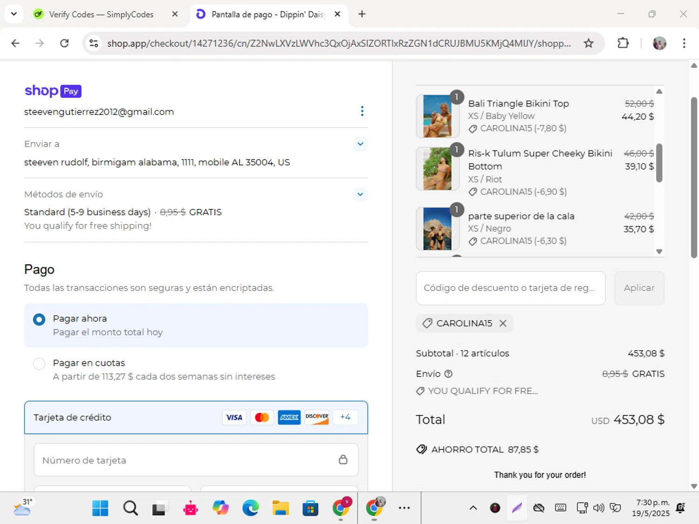Open the Chrome extensions puzzle icon
Screen dimensions: 699x524
click(623, 43)
